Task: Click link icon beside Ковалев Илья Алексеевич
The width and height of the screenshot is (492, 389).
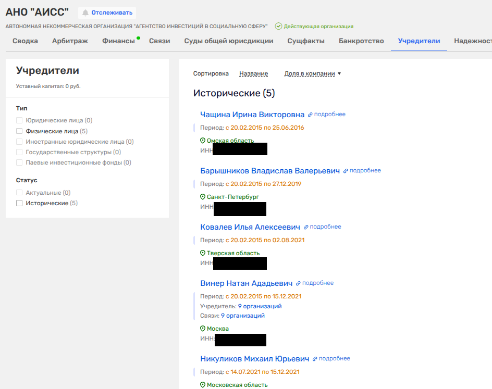Action: click(306, 227)
